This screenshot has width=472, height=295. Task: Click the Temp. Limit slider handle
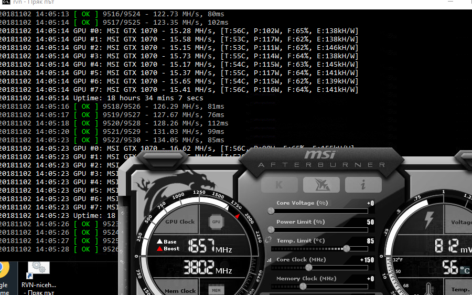347,249
